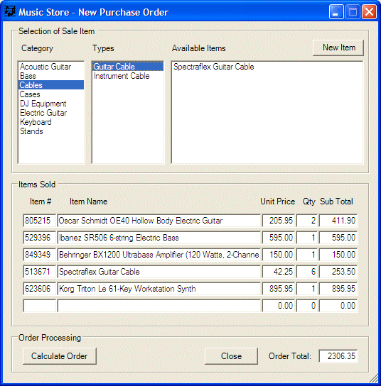Click the Calculate Order button
This screenshot has width=381, height=386.
[60, 356]
